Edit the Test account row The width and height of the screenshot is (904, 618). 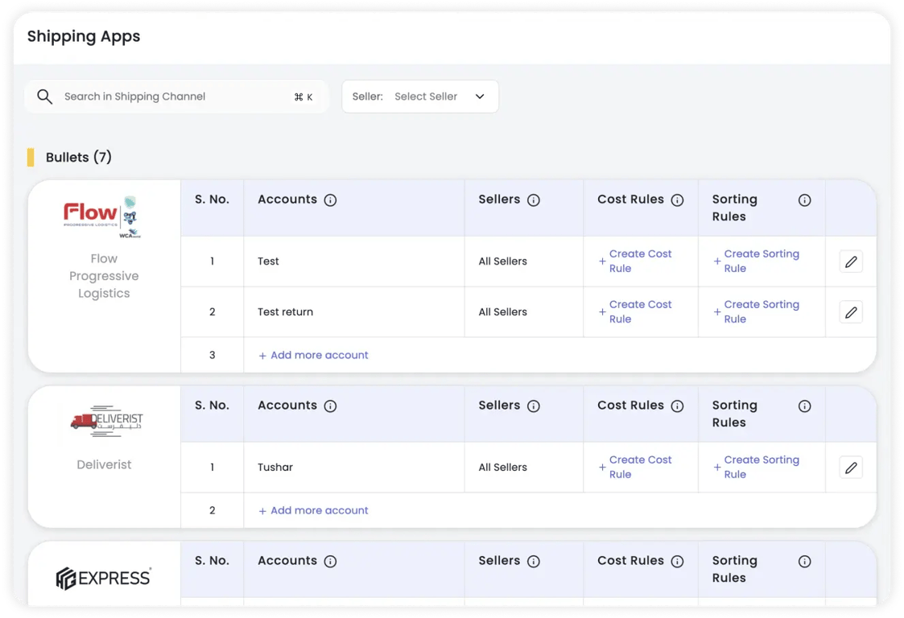tap(851, 262)
